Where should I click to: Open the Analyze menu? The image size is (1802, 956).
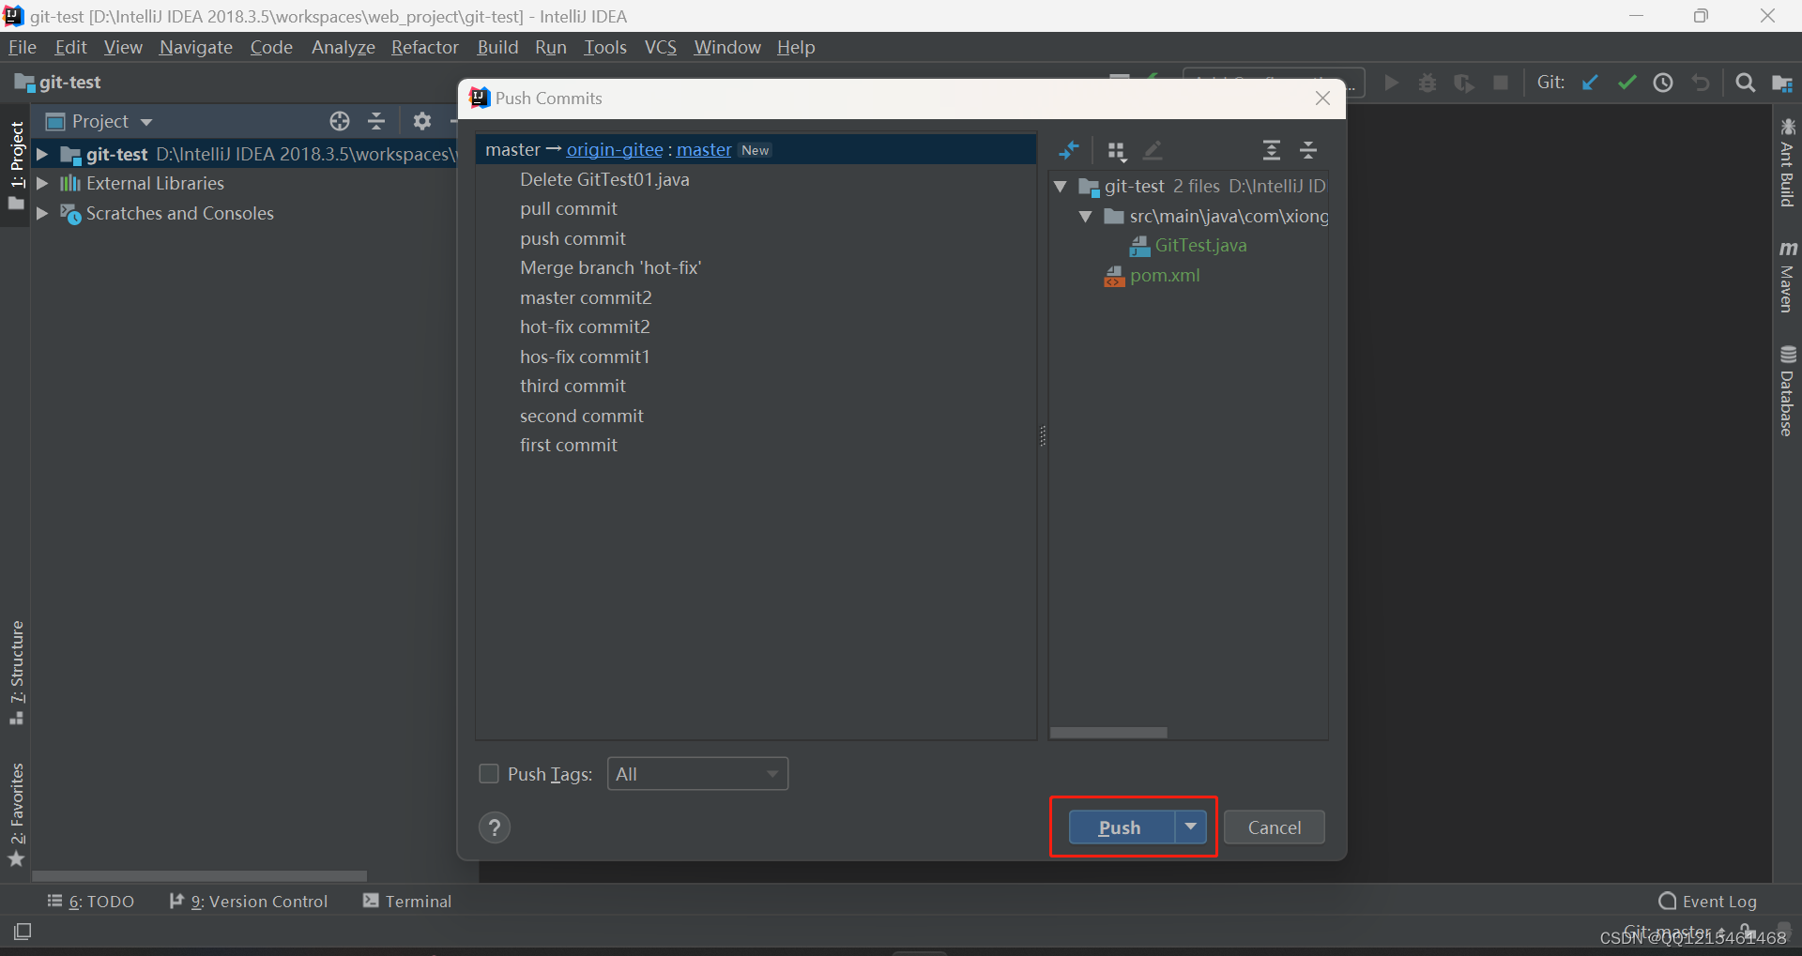343,47
